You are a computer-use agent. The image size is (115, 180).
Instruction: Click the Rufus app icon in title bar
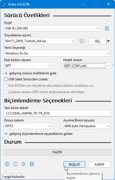pyautogui.click(x=5, y=4)
